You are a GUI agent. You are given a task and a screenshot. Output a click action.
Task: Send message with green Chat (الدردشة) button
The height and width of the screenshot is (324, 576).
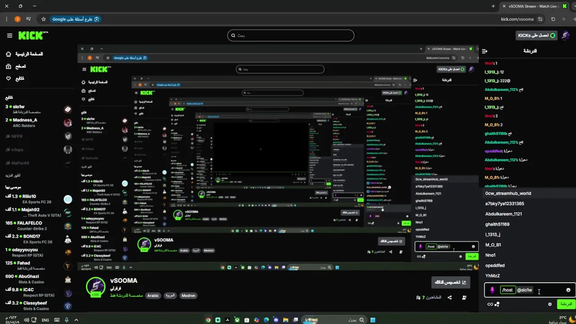[x=566, y=304]
